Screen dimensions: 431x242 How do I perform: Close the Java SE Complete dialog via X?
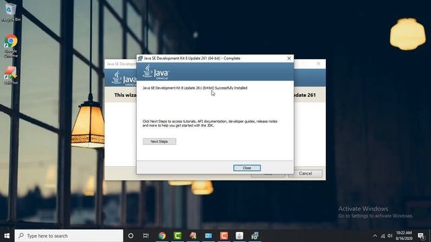(x=289, y=58)
